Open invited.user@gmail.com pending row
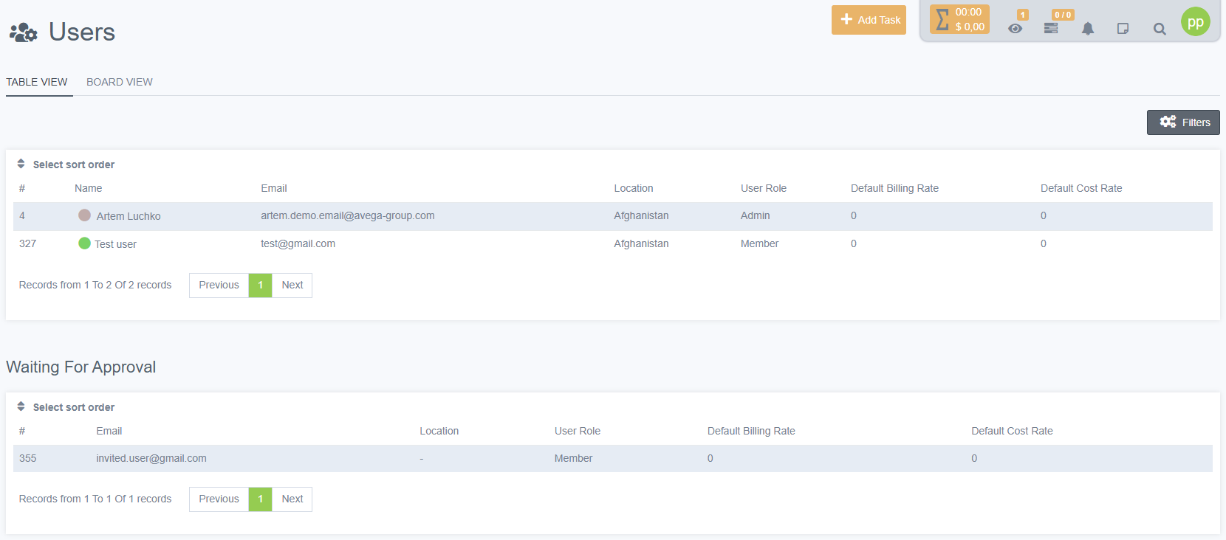Image resolution: width=1226 pixels, height=540 pixels. click(x=151, y=458)
